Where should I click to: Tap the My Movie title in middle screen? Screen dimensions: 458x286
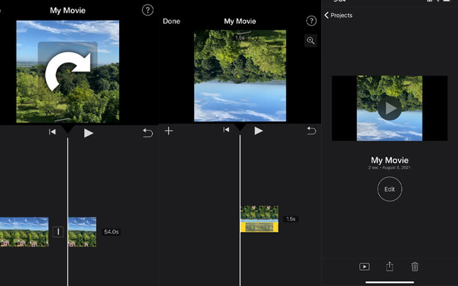click(x=240, y=21)
